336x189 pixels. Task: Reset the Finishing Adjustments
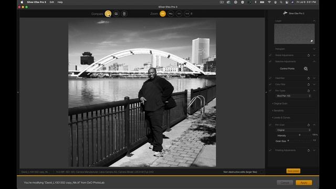(309, 150)
